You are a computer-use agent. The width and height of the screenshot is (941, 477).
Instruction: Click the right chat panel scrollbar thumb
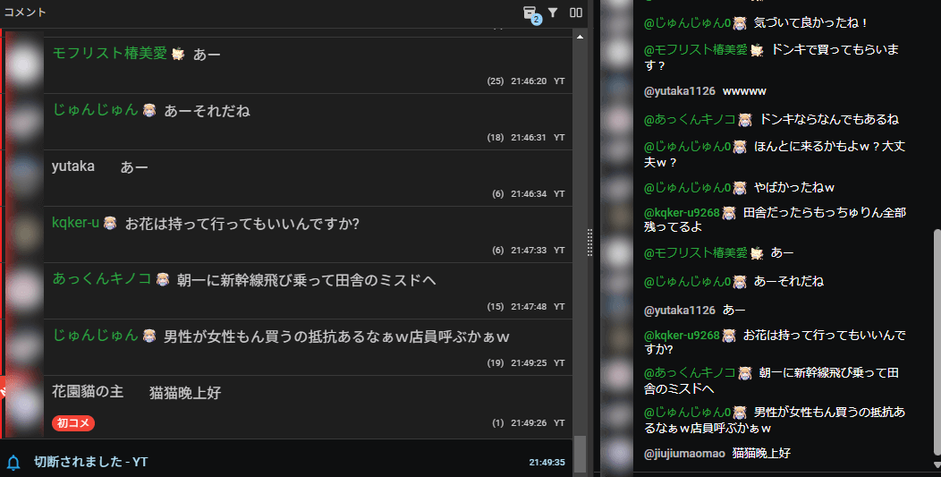[937, 343]
